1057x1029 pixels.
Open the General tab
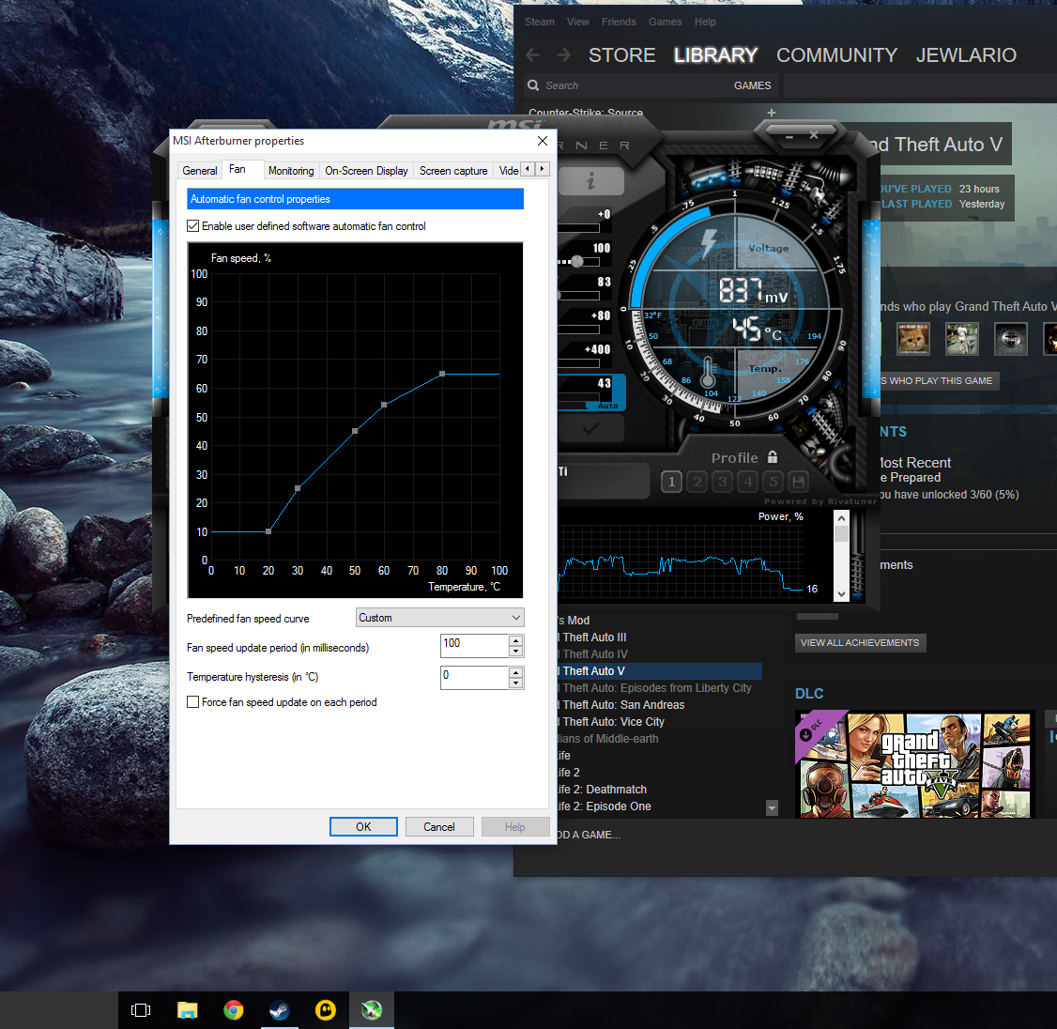(200, 171)
